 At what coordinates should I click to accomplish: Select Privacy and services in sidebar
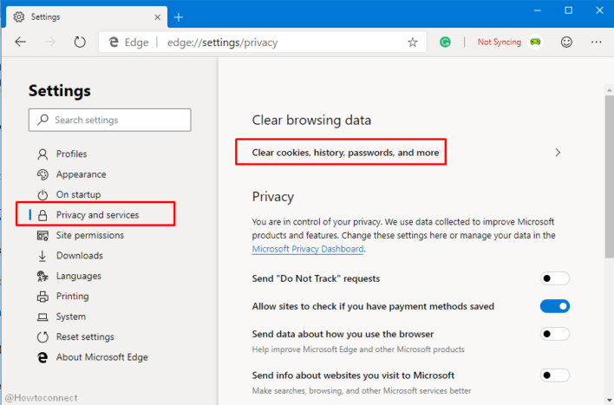click(95, 214)
